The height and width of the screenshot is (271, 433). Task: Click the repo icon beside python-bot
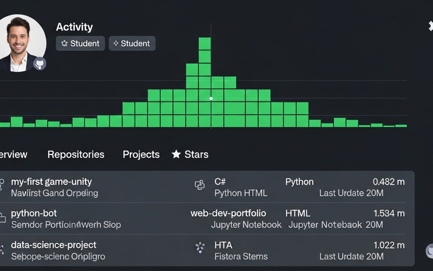tap(2, 217)
